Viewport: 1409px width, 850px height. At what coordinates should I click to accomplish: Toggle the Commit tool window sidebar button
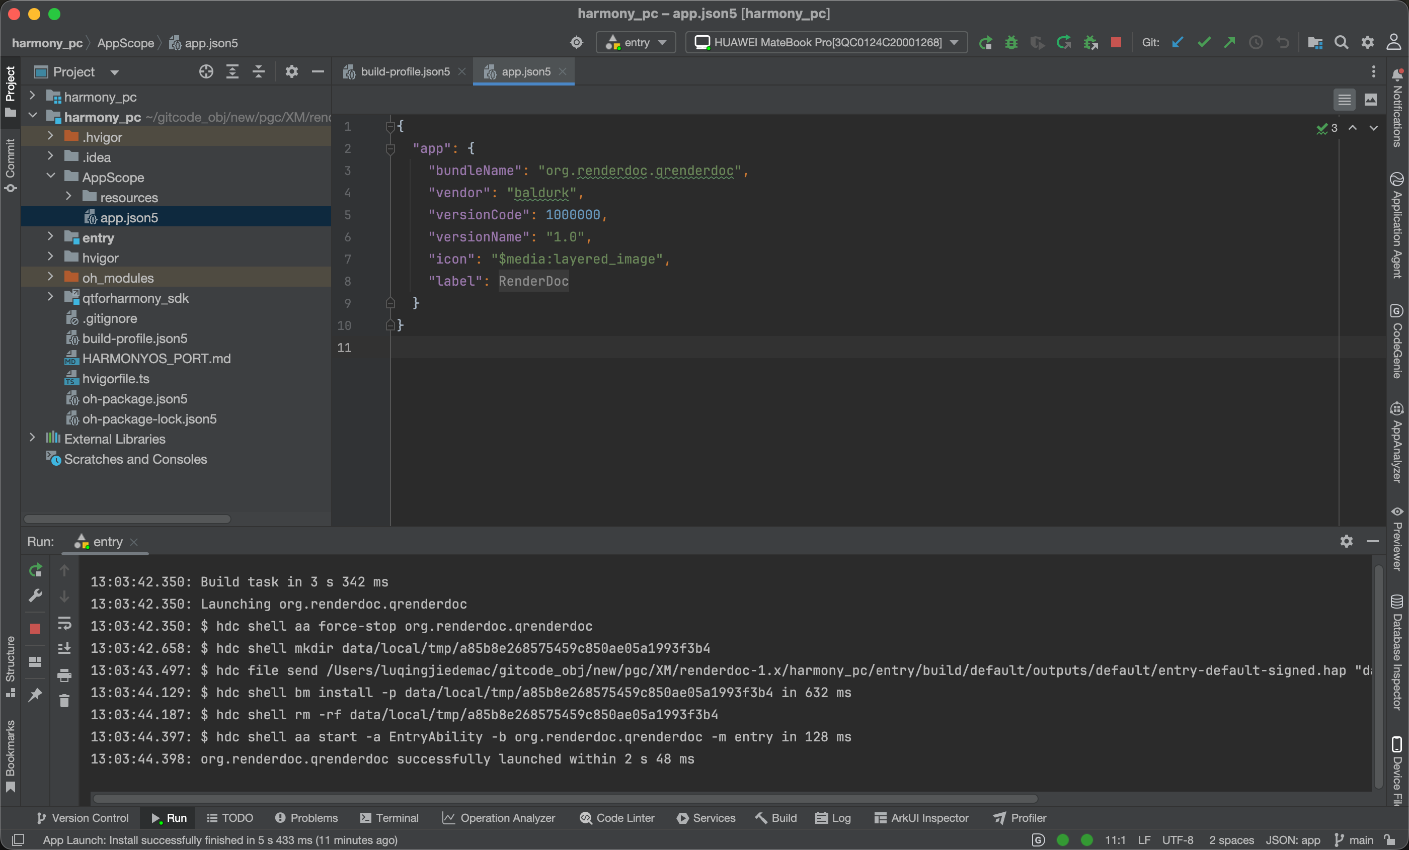pos(10,166)
